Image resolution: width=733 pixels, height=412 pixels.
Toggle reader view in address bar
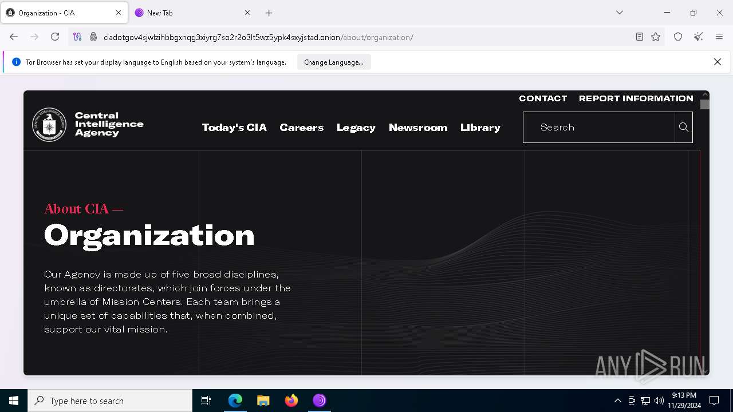640,37
